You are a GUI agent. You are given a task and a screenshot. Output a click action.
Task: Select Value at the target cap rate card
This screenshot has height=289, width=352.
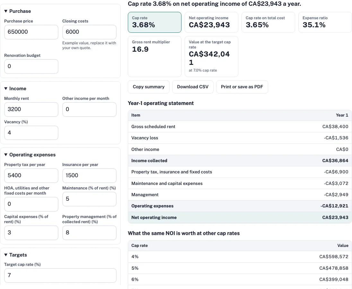click(x=211, y=57)
